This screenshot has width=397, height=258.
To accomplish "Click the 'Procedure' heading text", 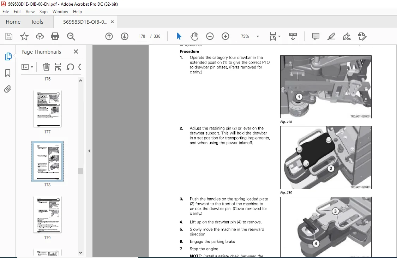I will click(189, 52).
